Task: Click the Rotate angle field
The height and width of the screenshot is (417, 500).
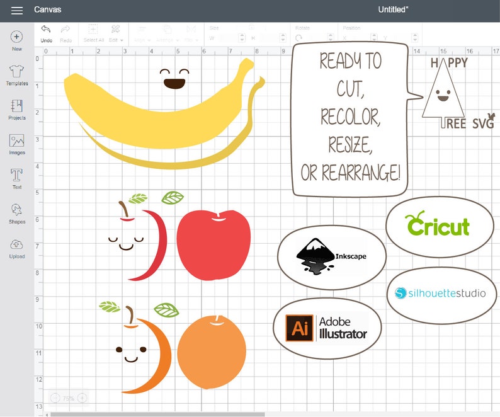Action: (315, 38)
